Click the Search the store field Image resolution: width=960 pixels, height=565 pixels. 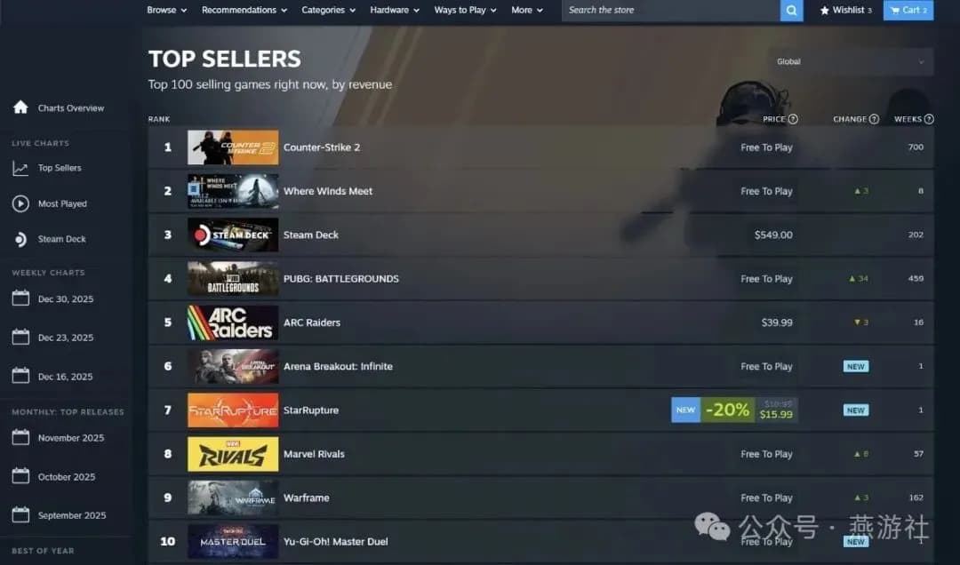(x=670, y=10)
